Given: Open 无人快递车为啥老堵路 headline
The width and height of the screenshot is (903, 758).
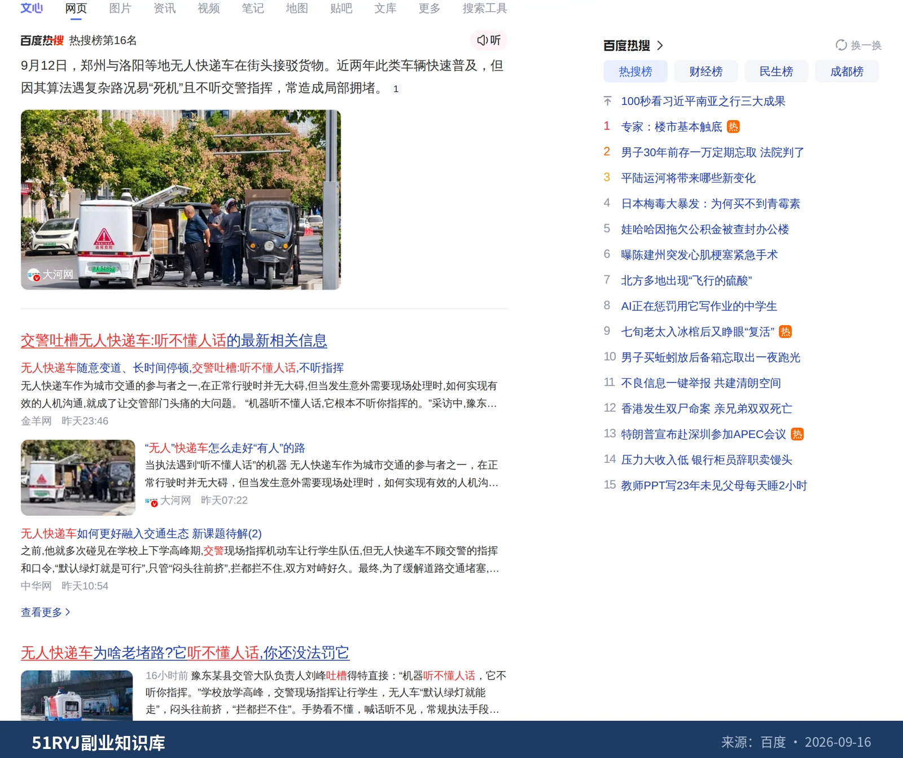Looking at the screenshot, I should pyautogui.click(x=185, y=653).
